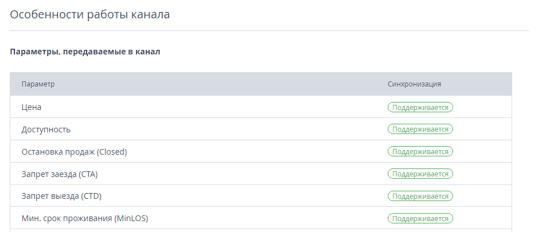The width and height of the screenshot is (538, 232).
Task: Click the "Поддерживается" badge for MinLOS row
Action: pos(420,218)
